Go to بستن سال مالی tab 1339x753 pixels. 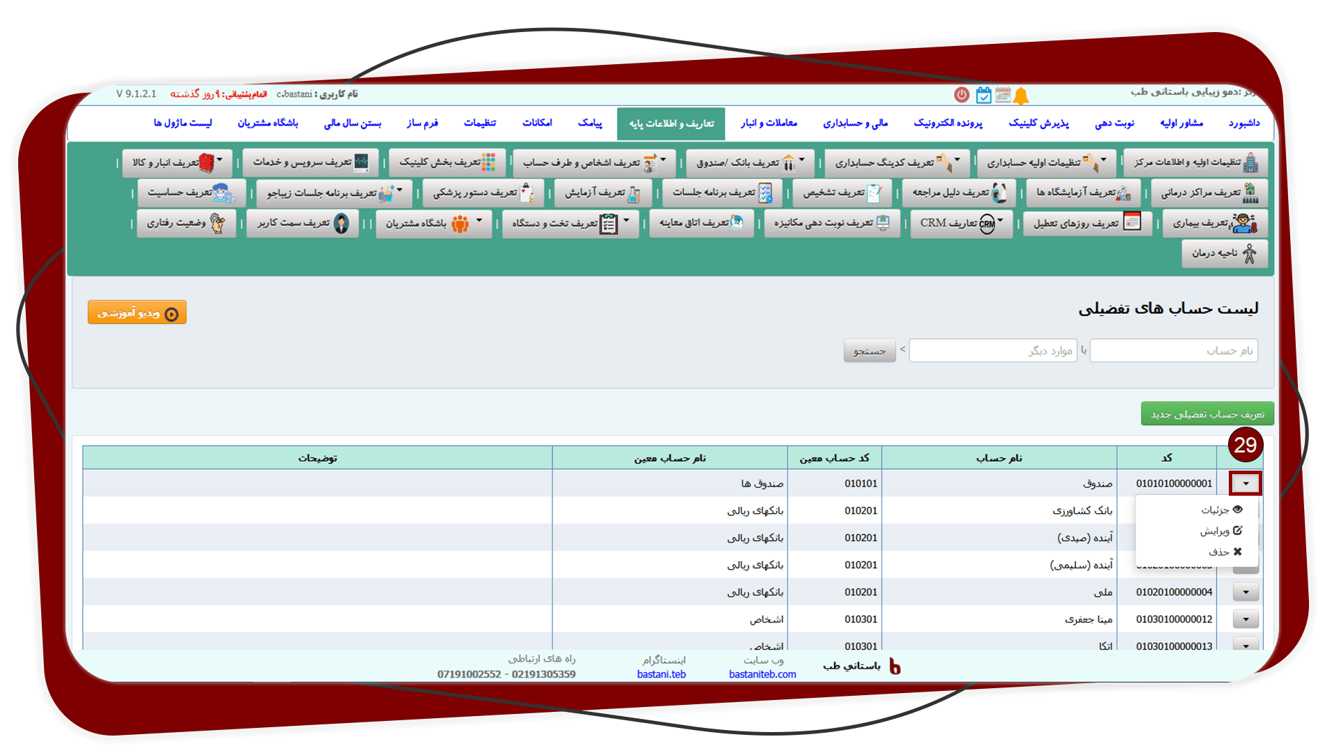(x=352, y=123)
